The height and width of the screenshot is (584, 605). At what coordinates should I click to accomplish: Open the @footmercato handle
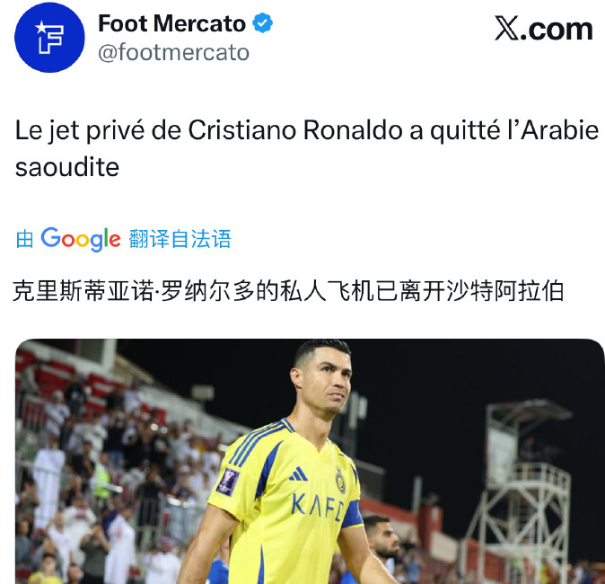pos(173,52)
